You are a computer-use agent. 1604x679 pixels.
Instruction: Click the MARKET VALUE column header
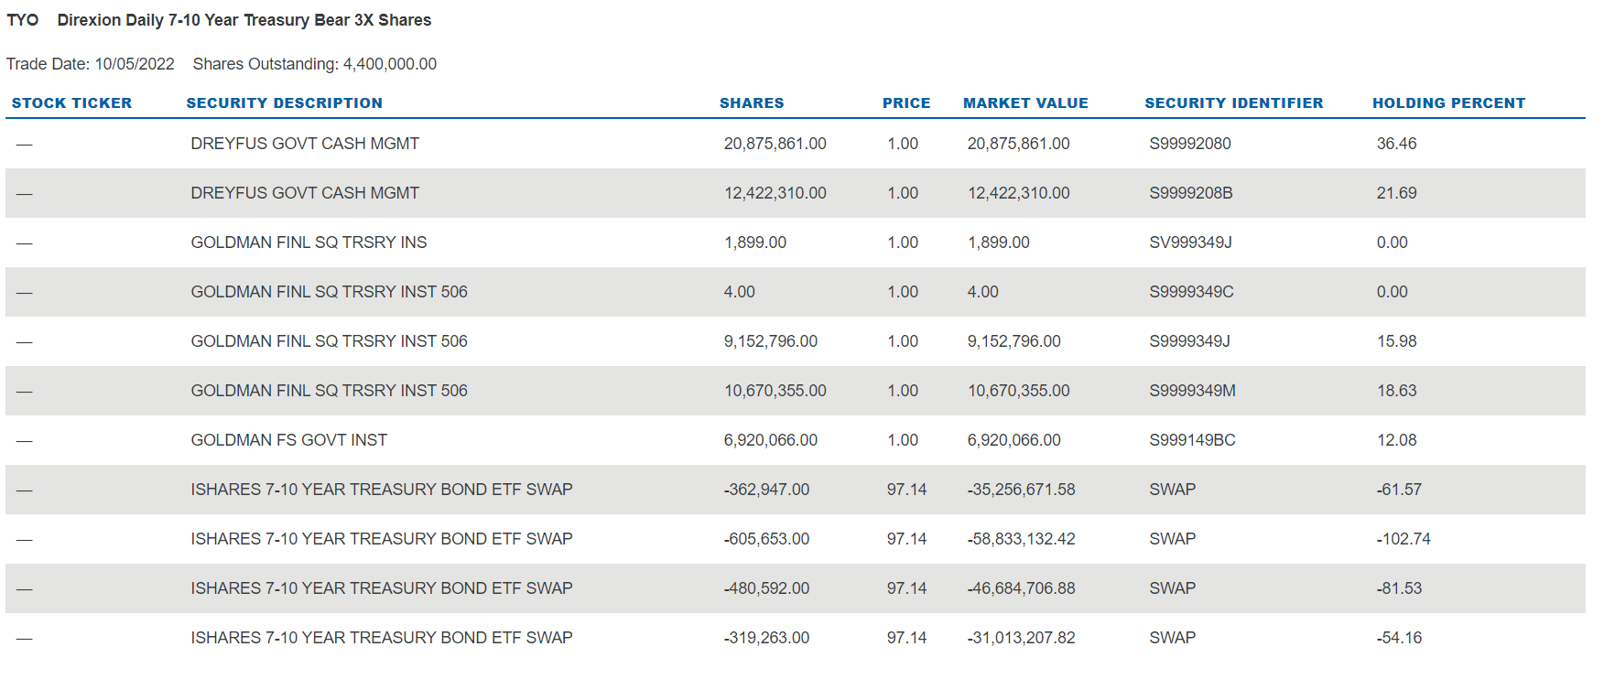point(1025,103)
